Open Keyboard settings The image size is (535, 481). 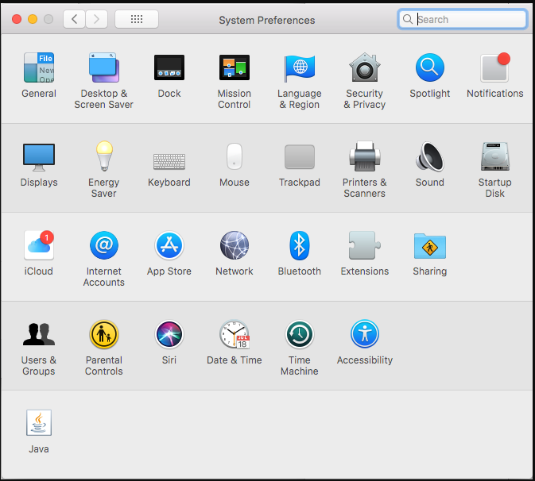click(x=169, y=159)
